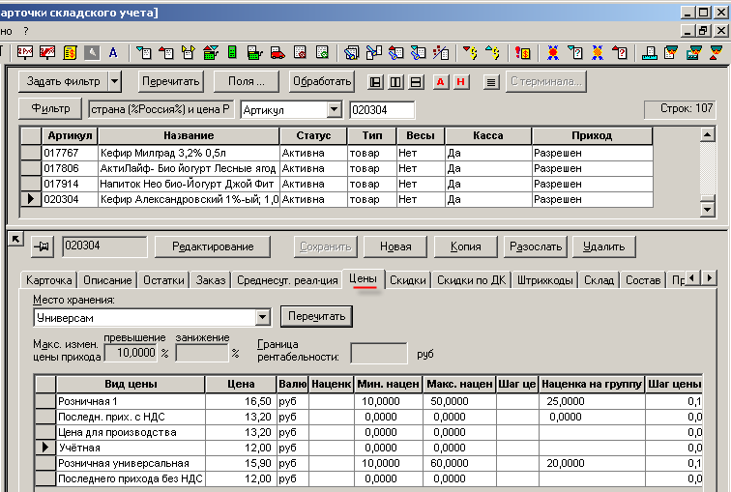This screenshot has height=492, width=731.
Task: Click the hourglass funnel icon at toolbar end
Action: (716, 52)
